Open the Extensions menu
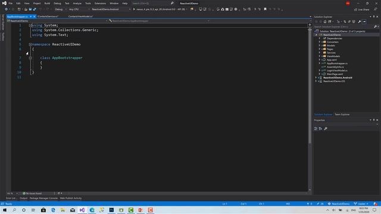381x214 pixels. [x=100, y=4]
